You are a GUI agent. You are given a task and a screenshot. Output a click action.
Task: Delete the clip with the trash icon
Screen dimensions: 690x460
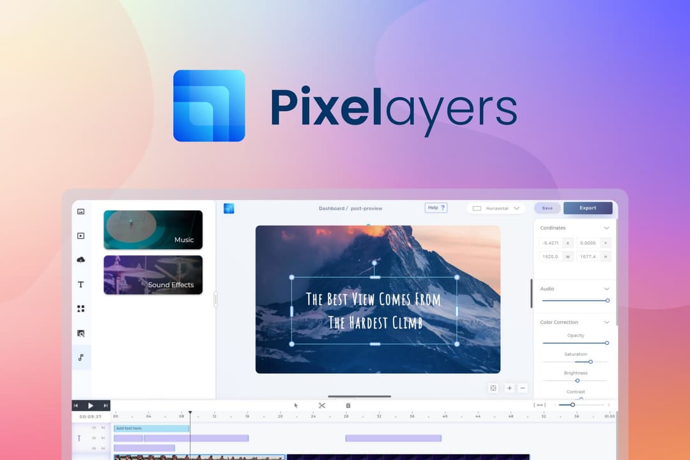point(348,406)
